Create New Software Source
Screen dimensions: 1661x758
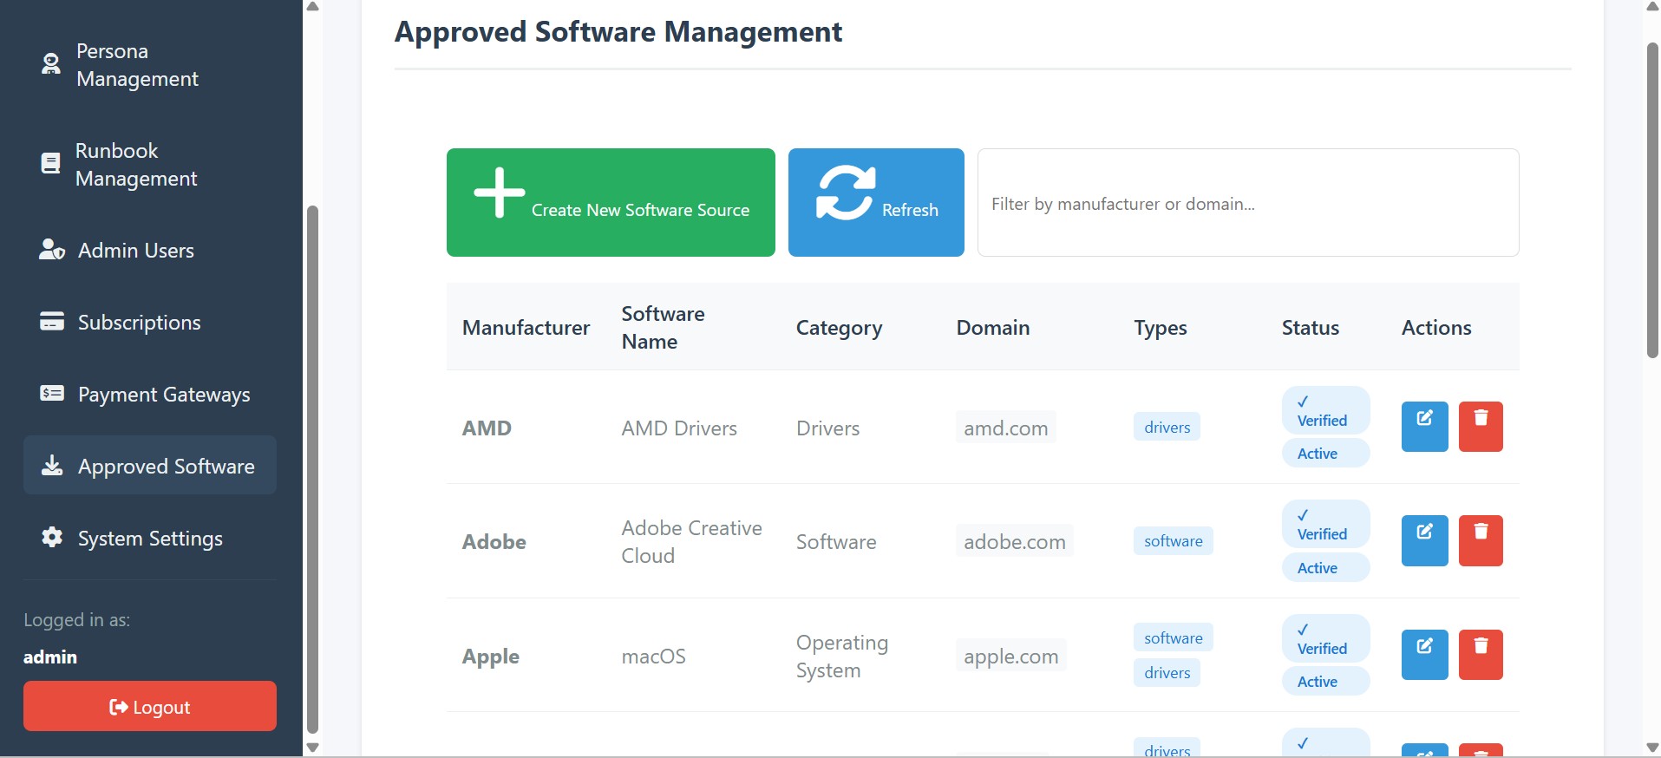(611, 202)
